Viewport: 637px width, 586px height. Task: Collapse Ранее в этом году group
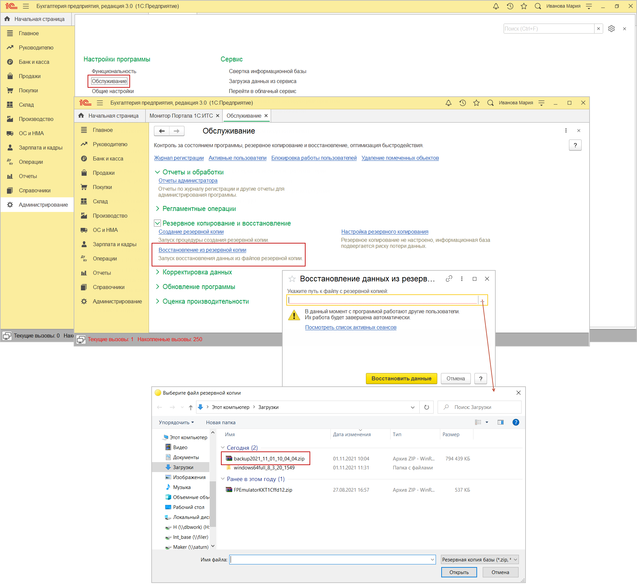pyautogui.click(x=223, y=479)
